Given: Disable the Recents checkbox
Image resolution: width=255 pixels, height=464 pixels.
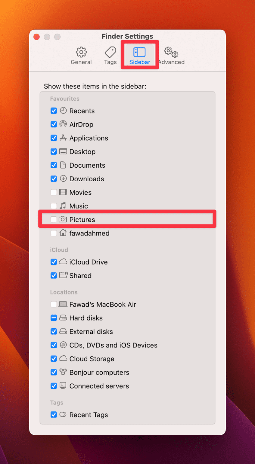Looking at the screenshot, I should tap(54, 111).
